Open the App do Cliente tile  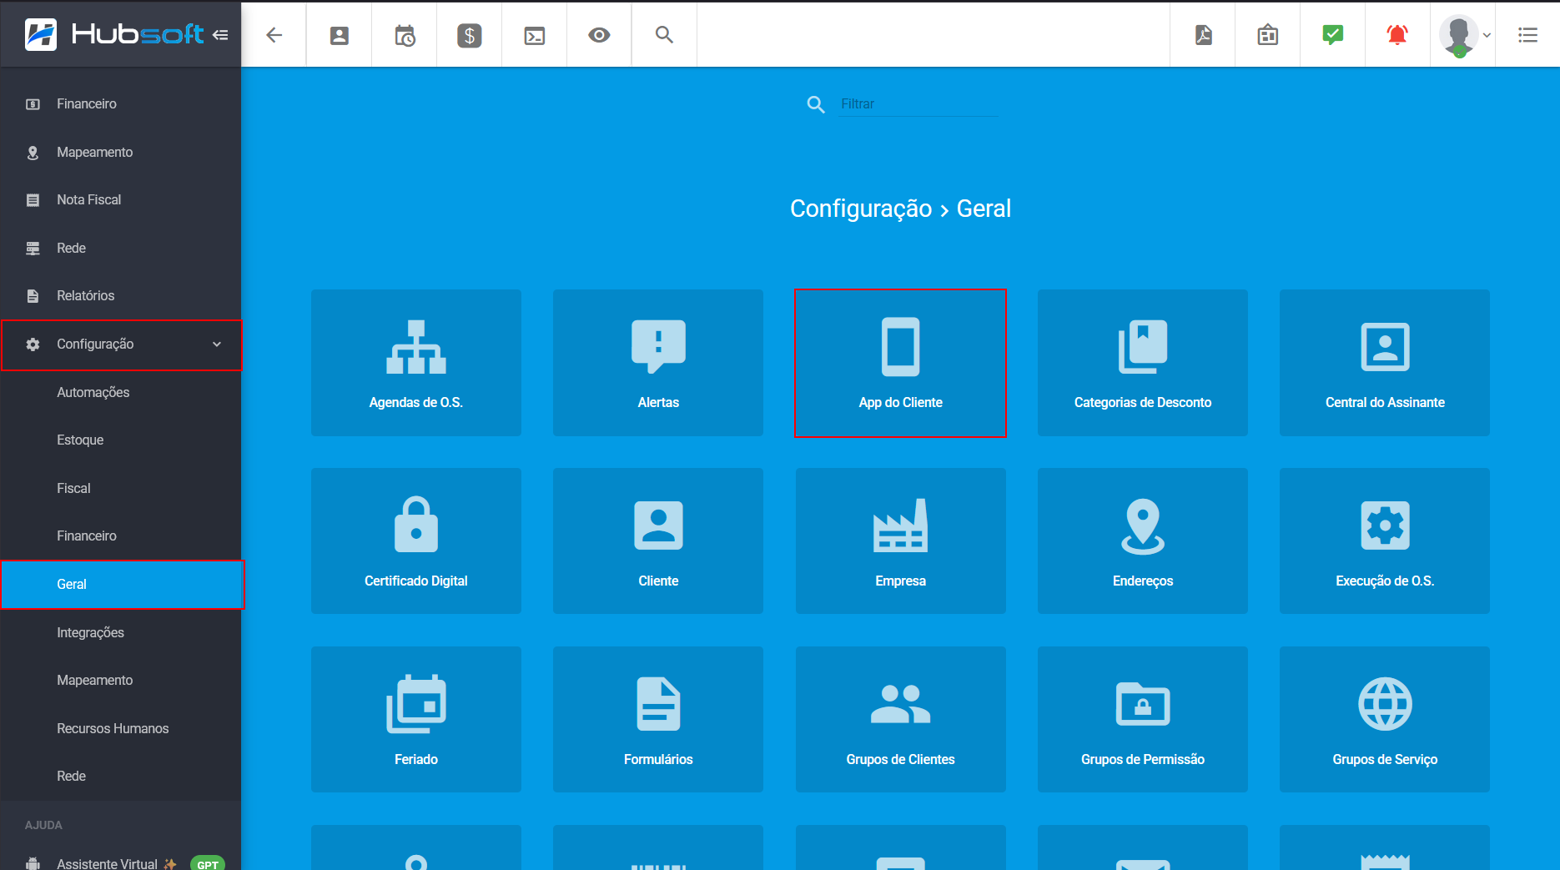[x=900, y=363]
